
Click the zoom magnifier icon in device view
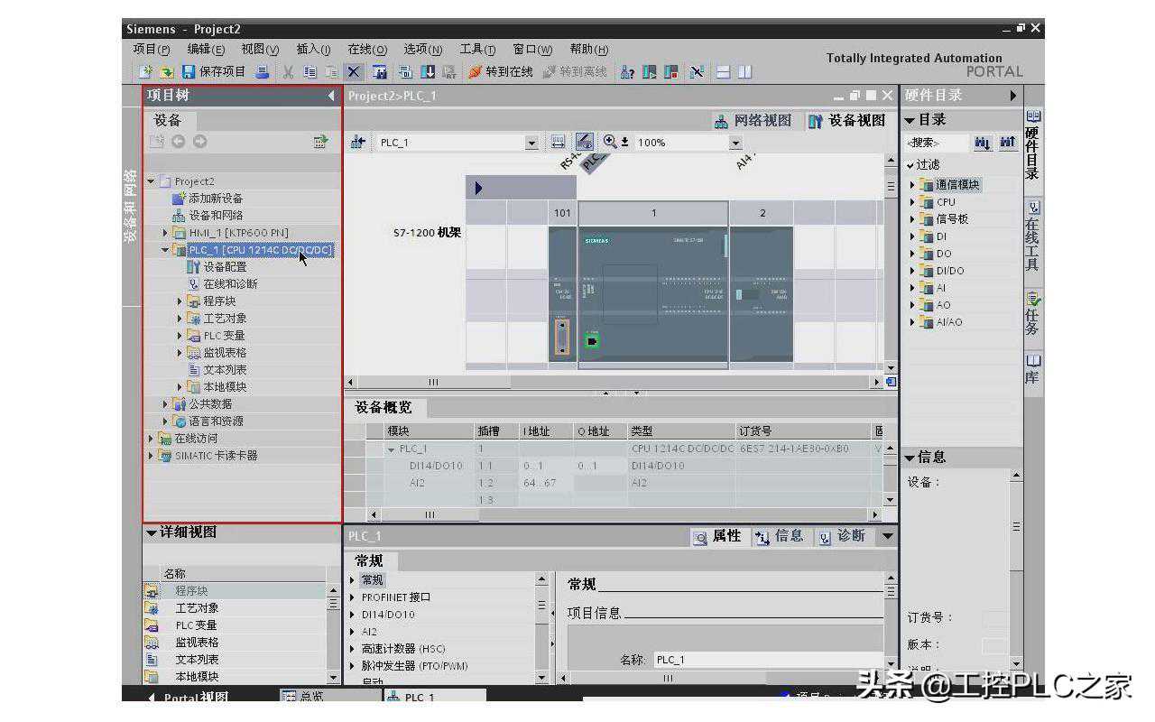click(x=611, y=142)
